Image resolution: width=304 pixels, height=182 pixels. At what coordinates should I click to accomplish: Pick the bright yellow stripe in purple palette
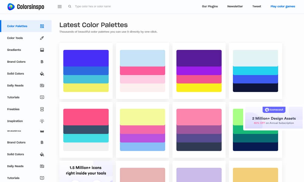tap(199, 88)
